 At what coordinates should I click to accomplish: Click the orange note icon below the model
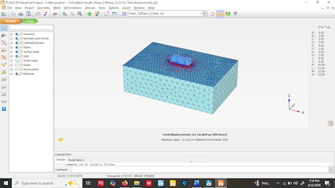point(61,139)
